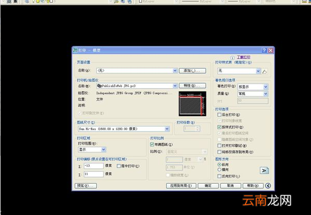Click the 应用到布局 button

click(181, 186)
